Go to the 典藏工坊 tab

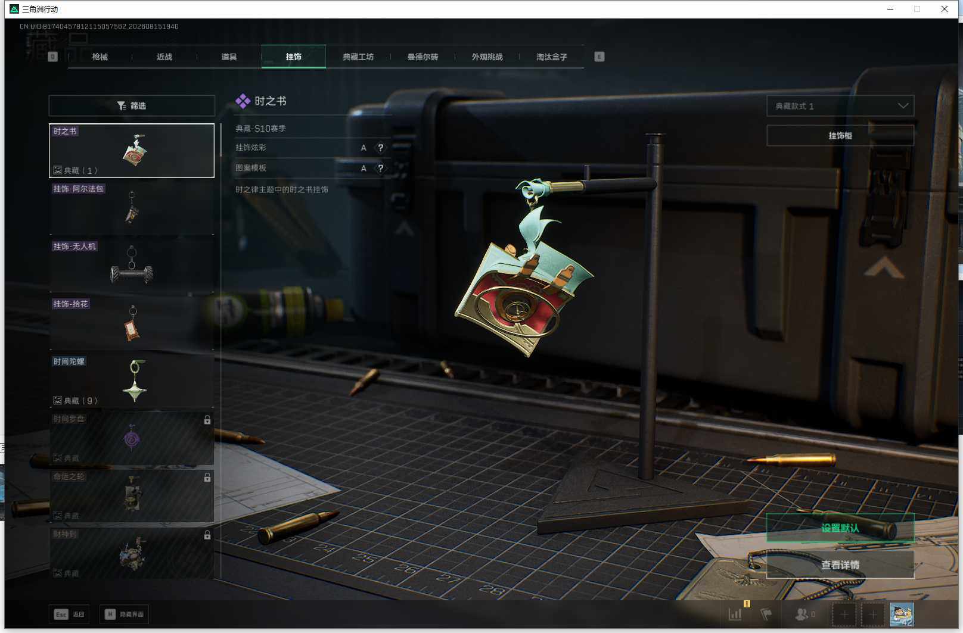point(358,57)
